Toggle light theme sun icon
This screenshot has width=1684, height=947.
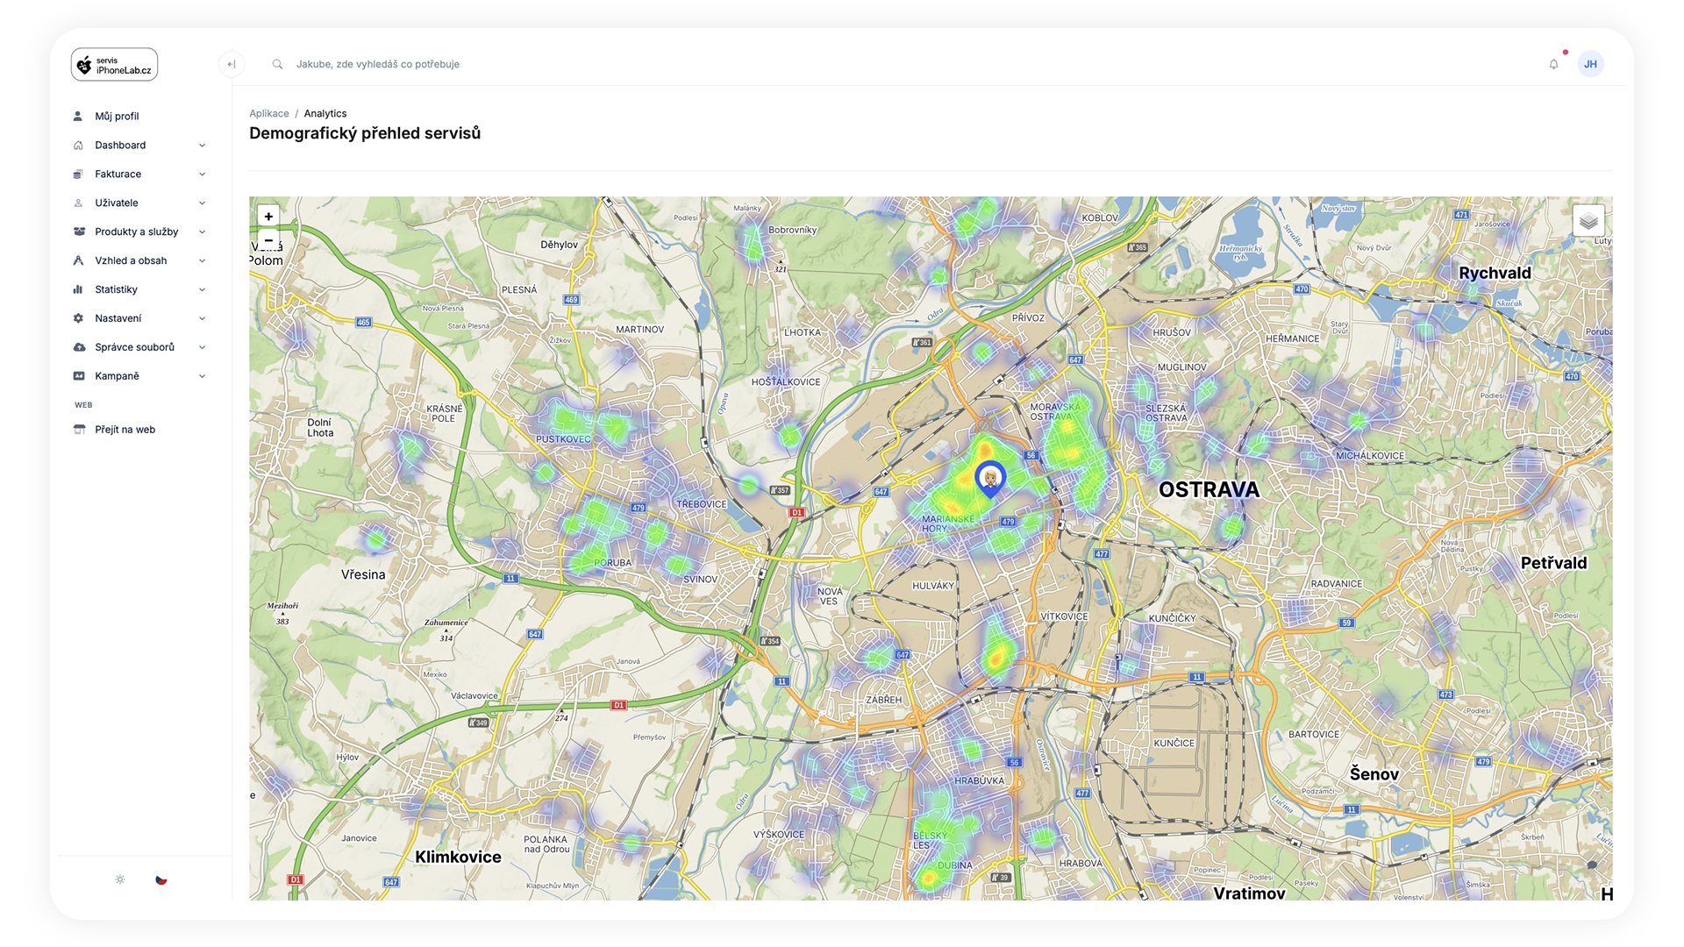coord(120,879)
